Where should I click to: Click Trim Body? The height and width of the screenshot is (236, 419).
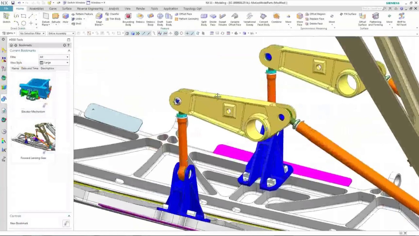click(113, 19)
